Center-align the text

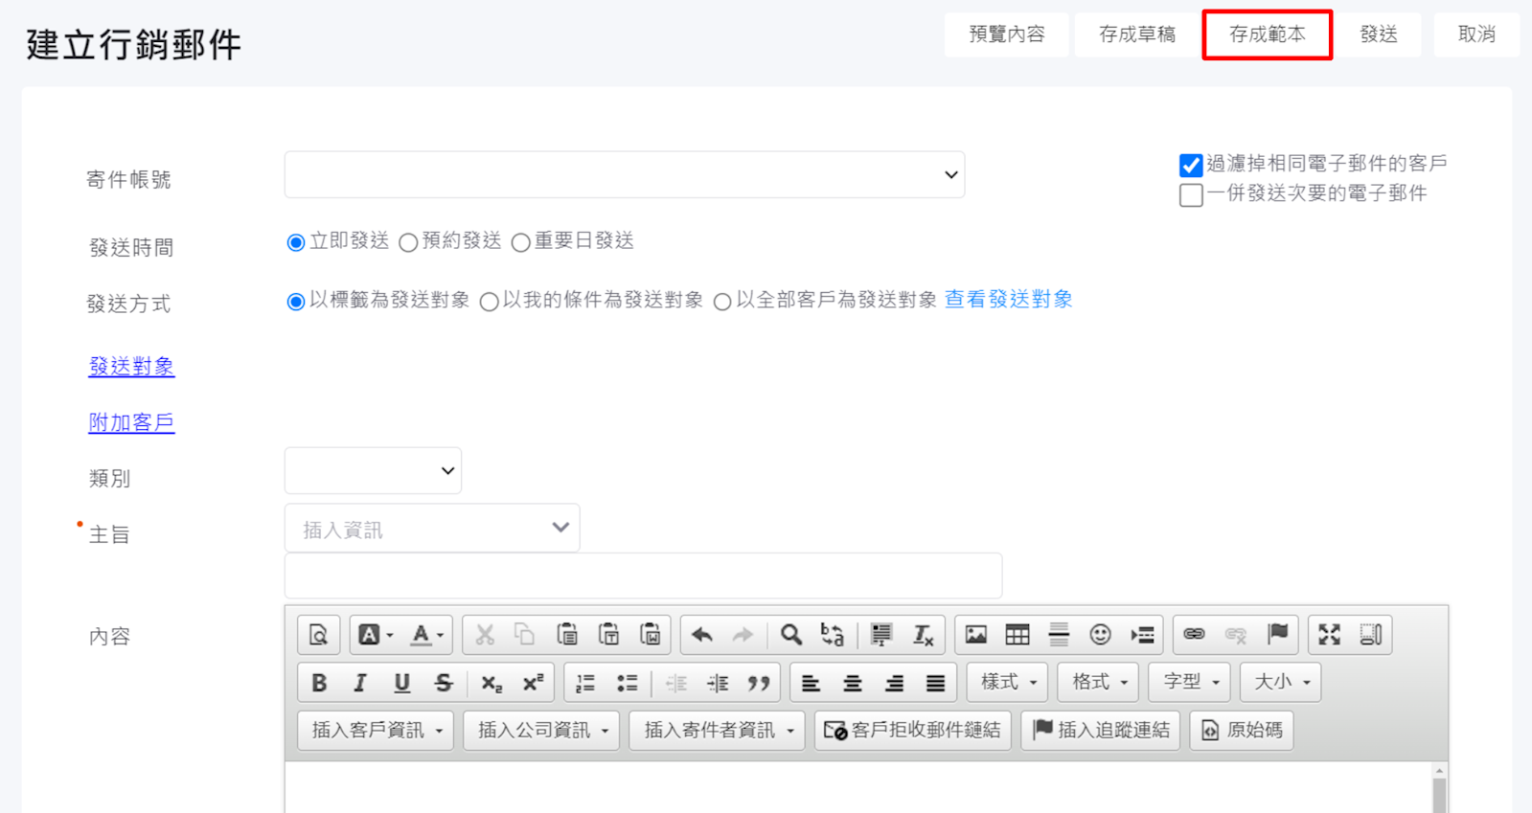pos(852,683)
